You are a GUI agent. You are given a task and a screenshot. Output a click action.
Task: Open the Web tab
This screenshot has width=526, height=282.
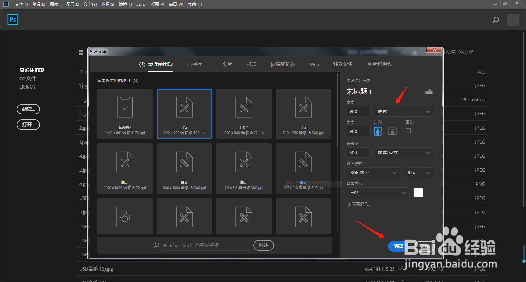314,64
